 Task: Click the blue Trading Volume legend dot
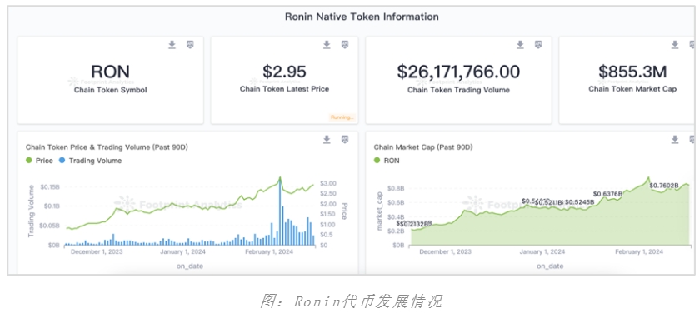tap(62, 161)
